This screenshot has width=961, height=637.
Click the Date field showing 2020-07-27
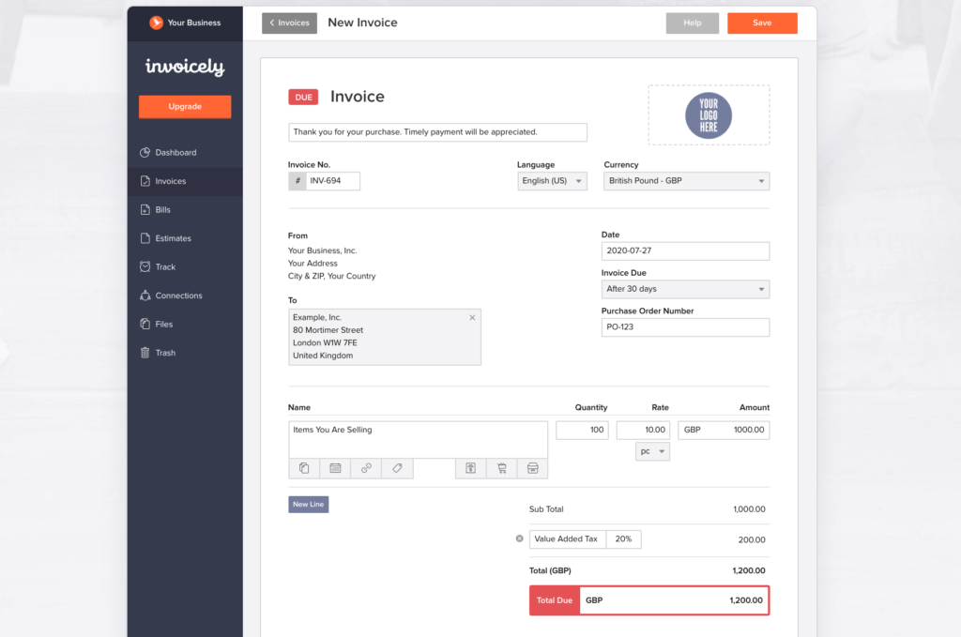685,250
